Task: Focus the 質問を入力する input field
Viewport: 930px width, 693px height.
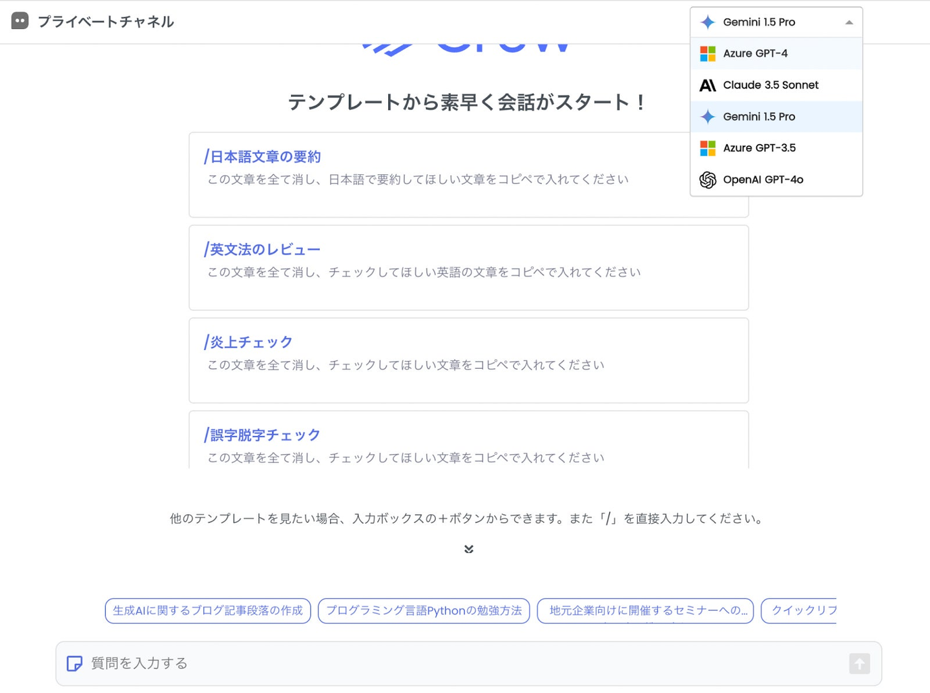Action: (x=469, y=663)
